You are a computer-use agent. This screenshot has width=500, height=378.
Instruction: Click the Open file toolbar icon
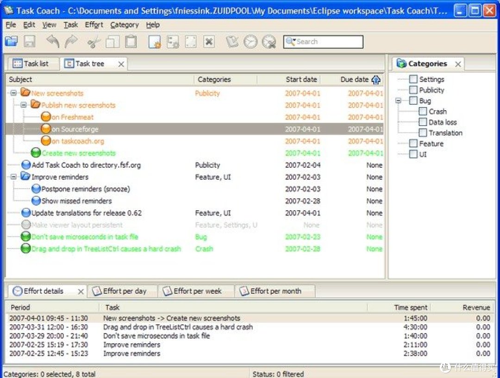tap(11, 42)
